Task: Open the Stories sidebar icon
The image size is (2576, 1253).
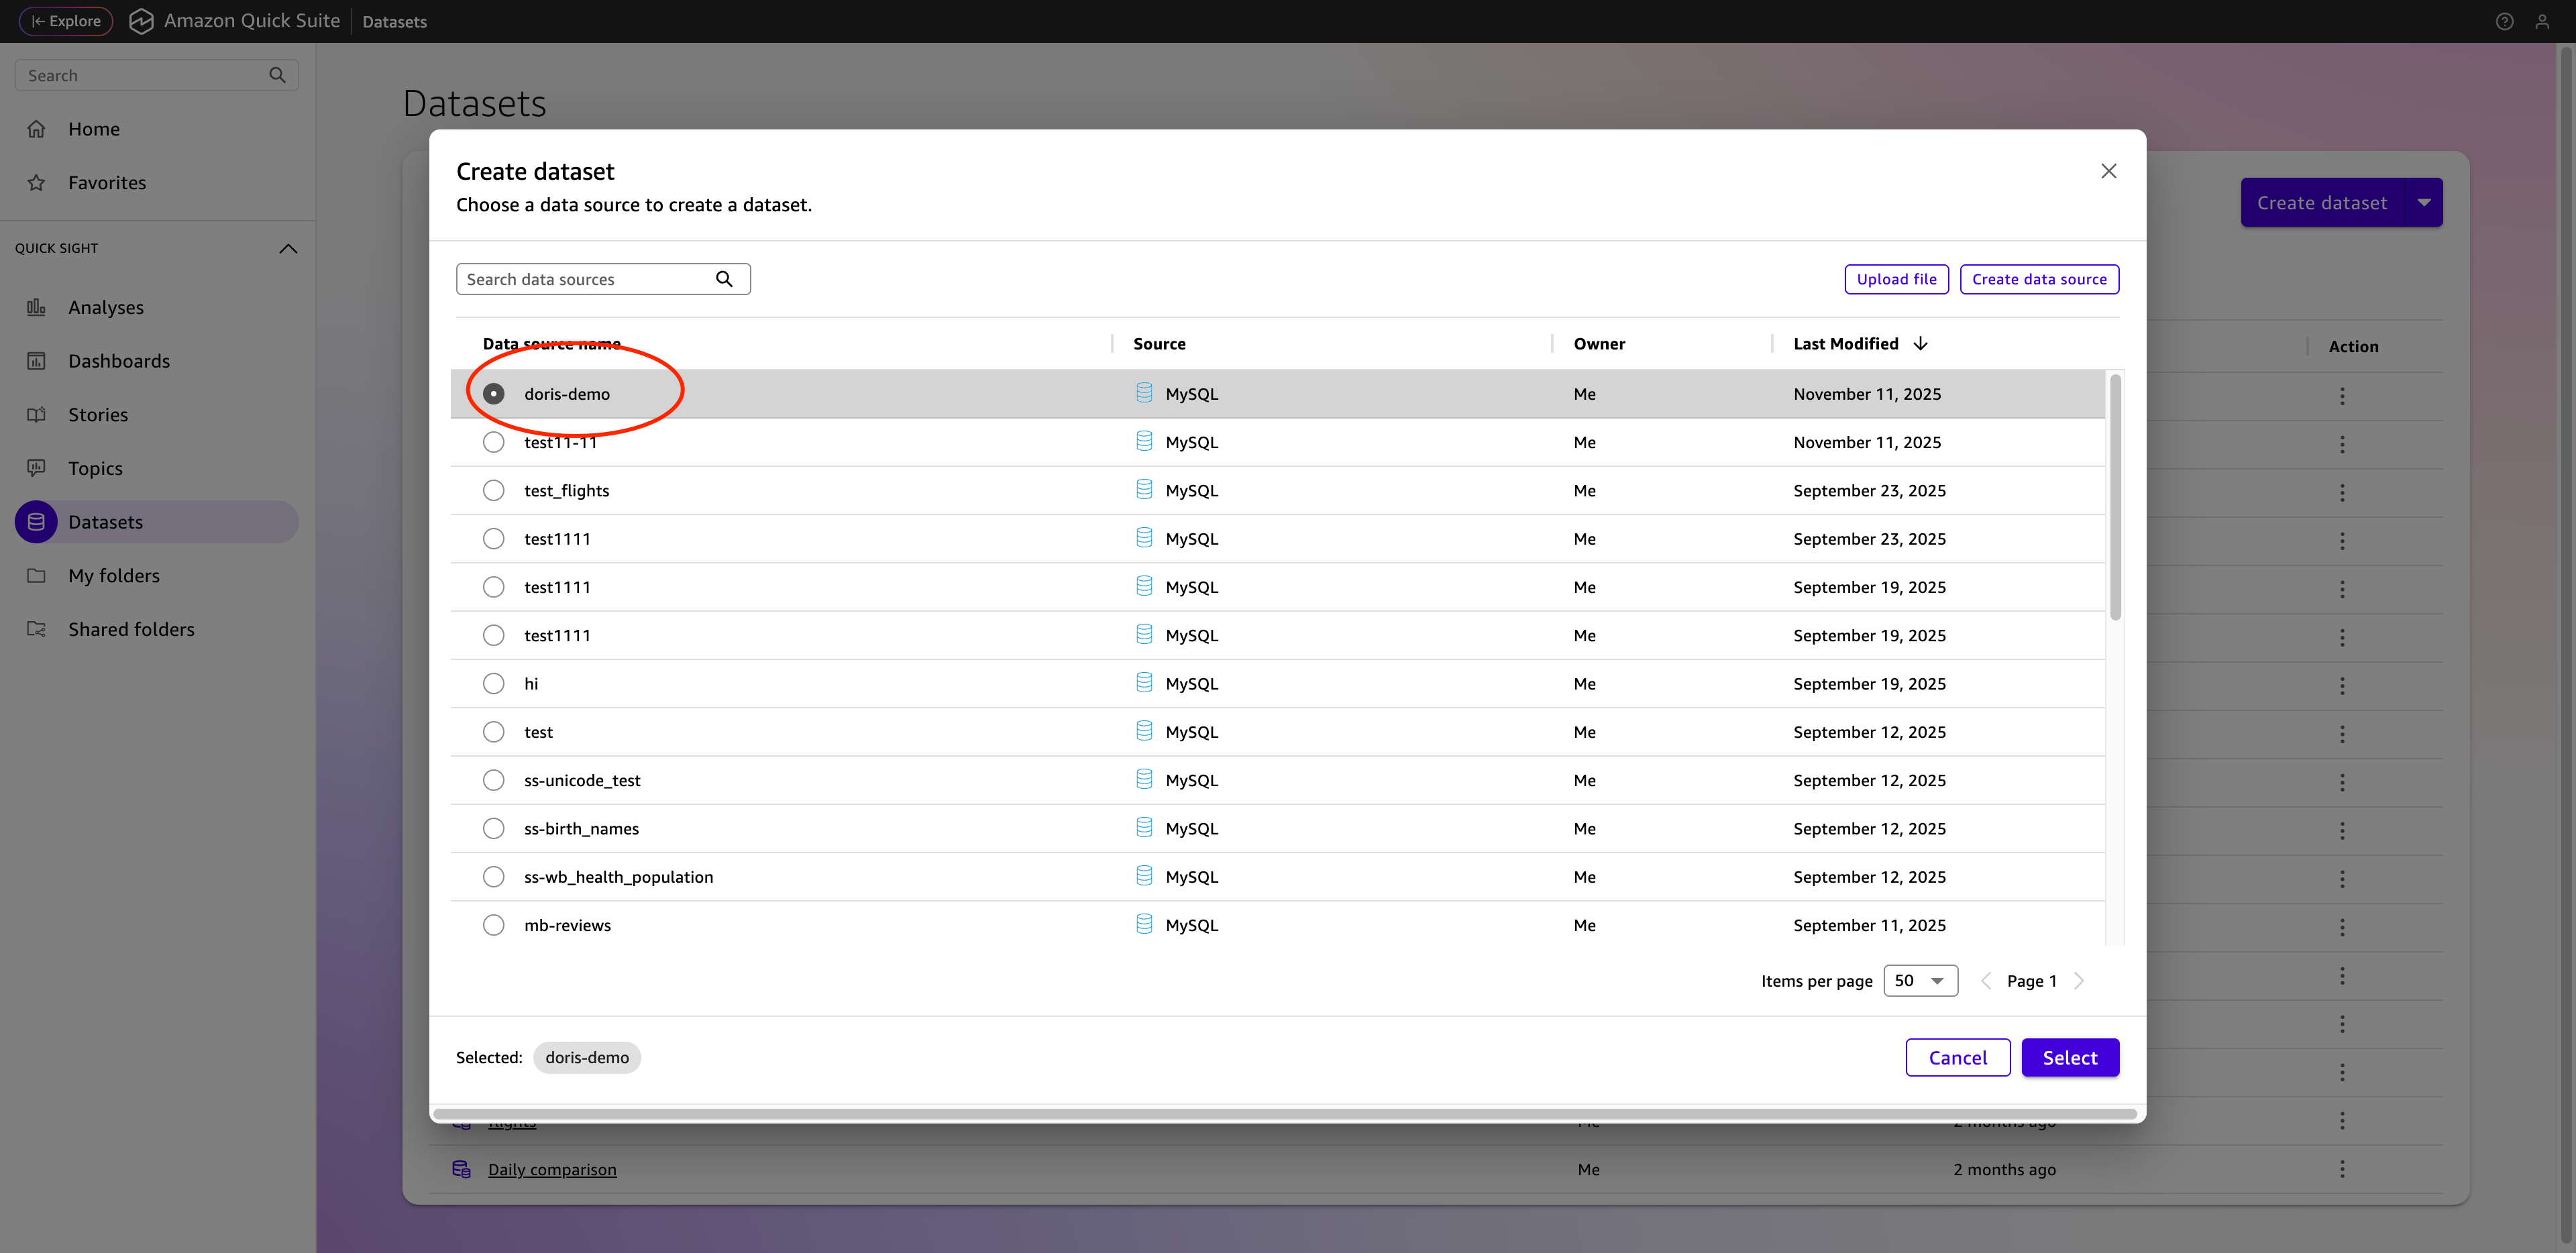Action: (36, 414)
